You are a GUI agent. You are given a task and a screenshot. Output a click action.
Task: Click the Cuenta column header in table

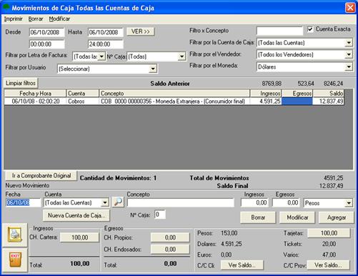(x=82, y=93)
